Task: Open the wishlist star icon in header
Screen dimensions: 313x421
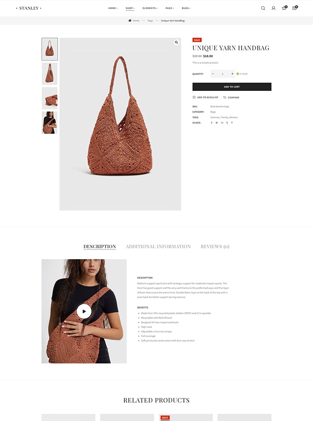Action: (x=284, y=8)
